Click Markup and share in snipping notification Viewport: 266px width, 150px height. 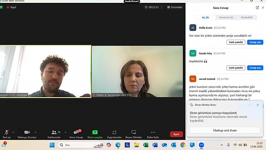pyautogui.click(x=225, y=130)
